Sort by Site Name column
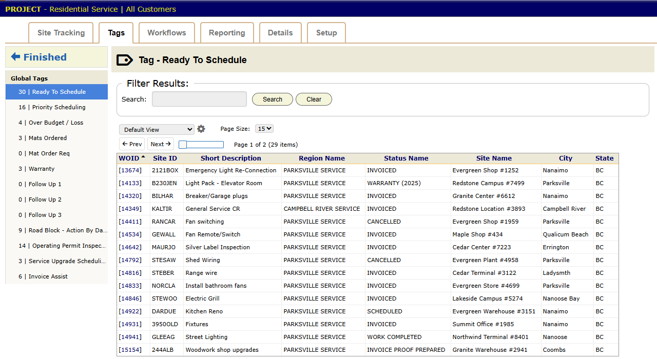Screen dimensions: 657x359 (494, 158)
